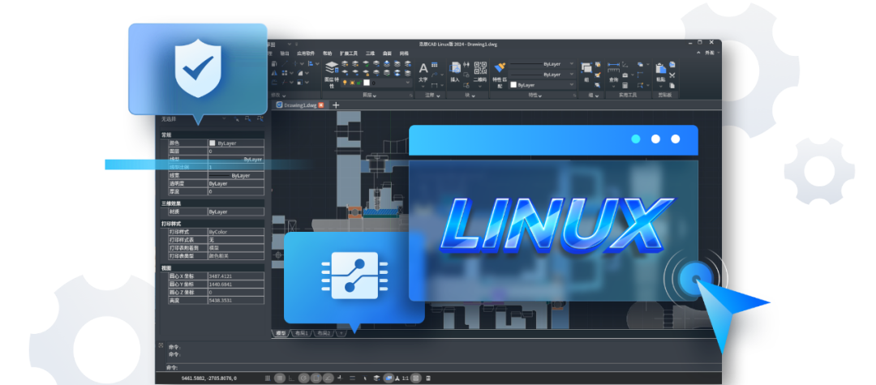The width and height of the screenshot is (876, 385).
Task: Click the white color swatch in properties 颜色 row
Action: point(213,143)
